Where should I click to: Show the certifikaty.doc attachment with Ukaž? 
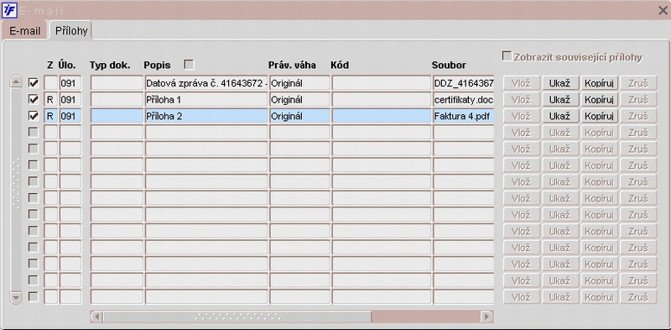pyautogui.click(x=559, y=99)
